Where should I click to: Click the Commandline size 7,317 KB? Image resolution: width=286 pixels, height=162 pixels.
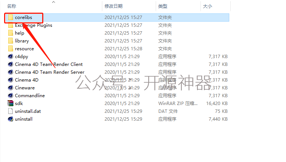[218, 96]
